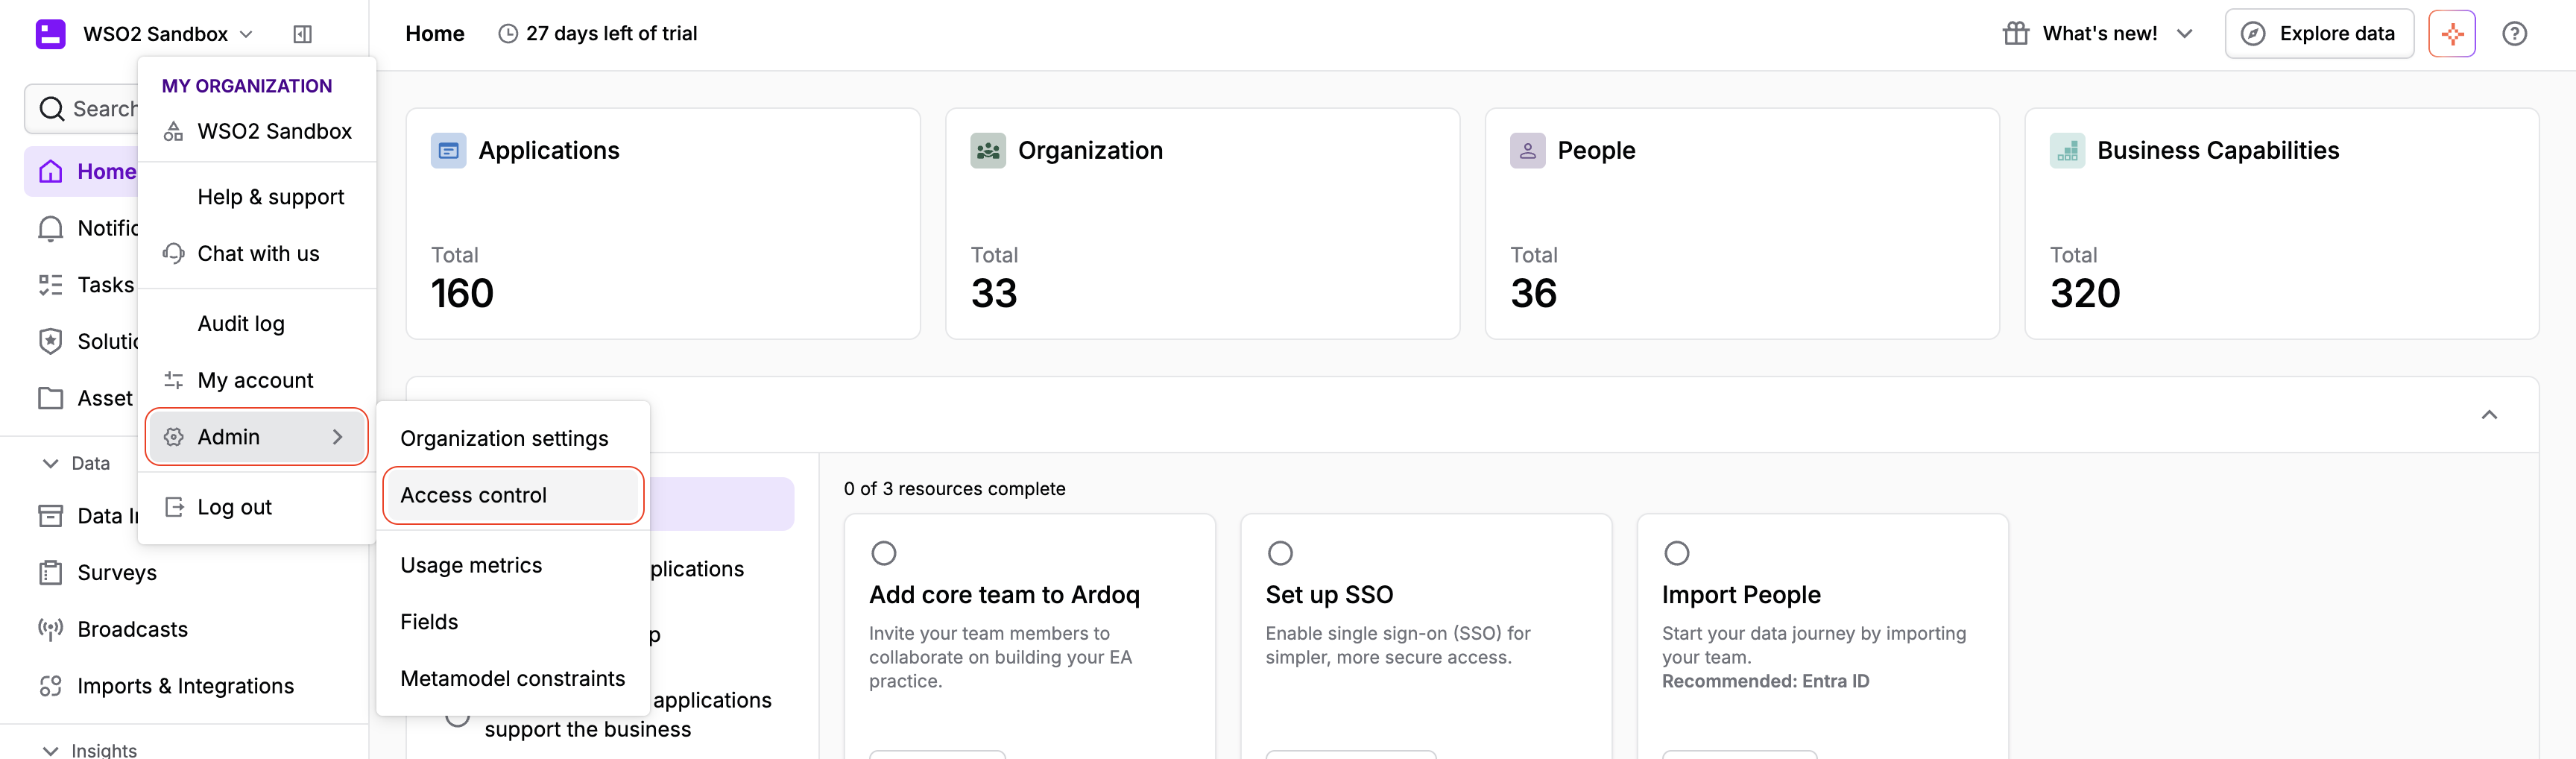Open Notifications via the bell icon
2576x759 pixels.
(x=51, y=229)
